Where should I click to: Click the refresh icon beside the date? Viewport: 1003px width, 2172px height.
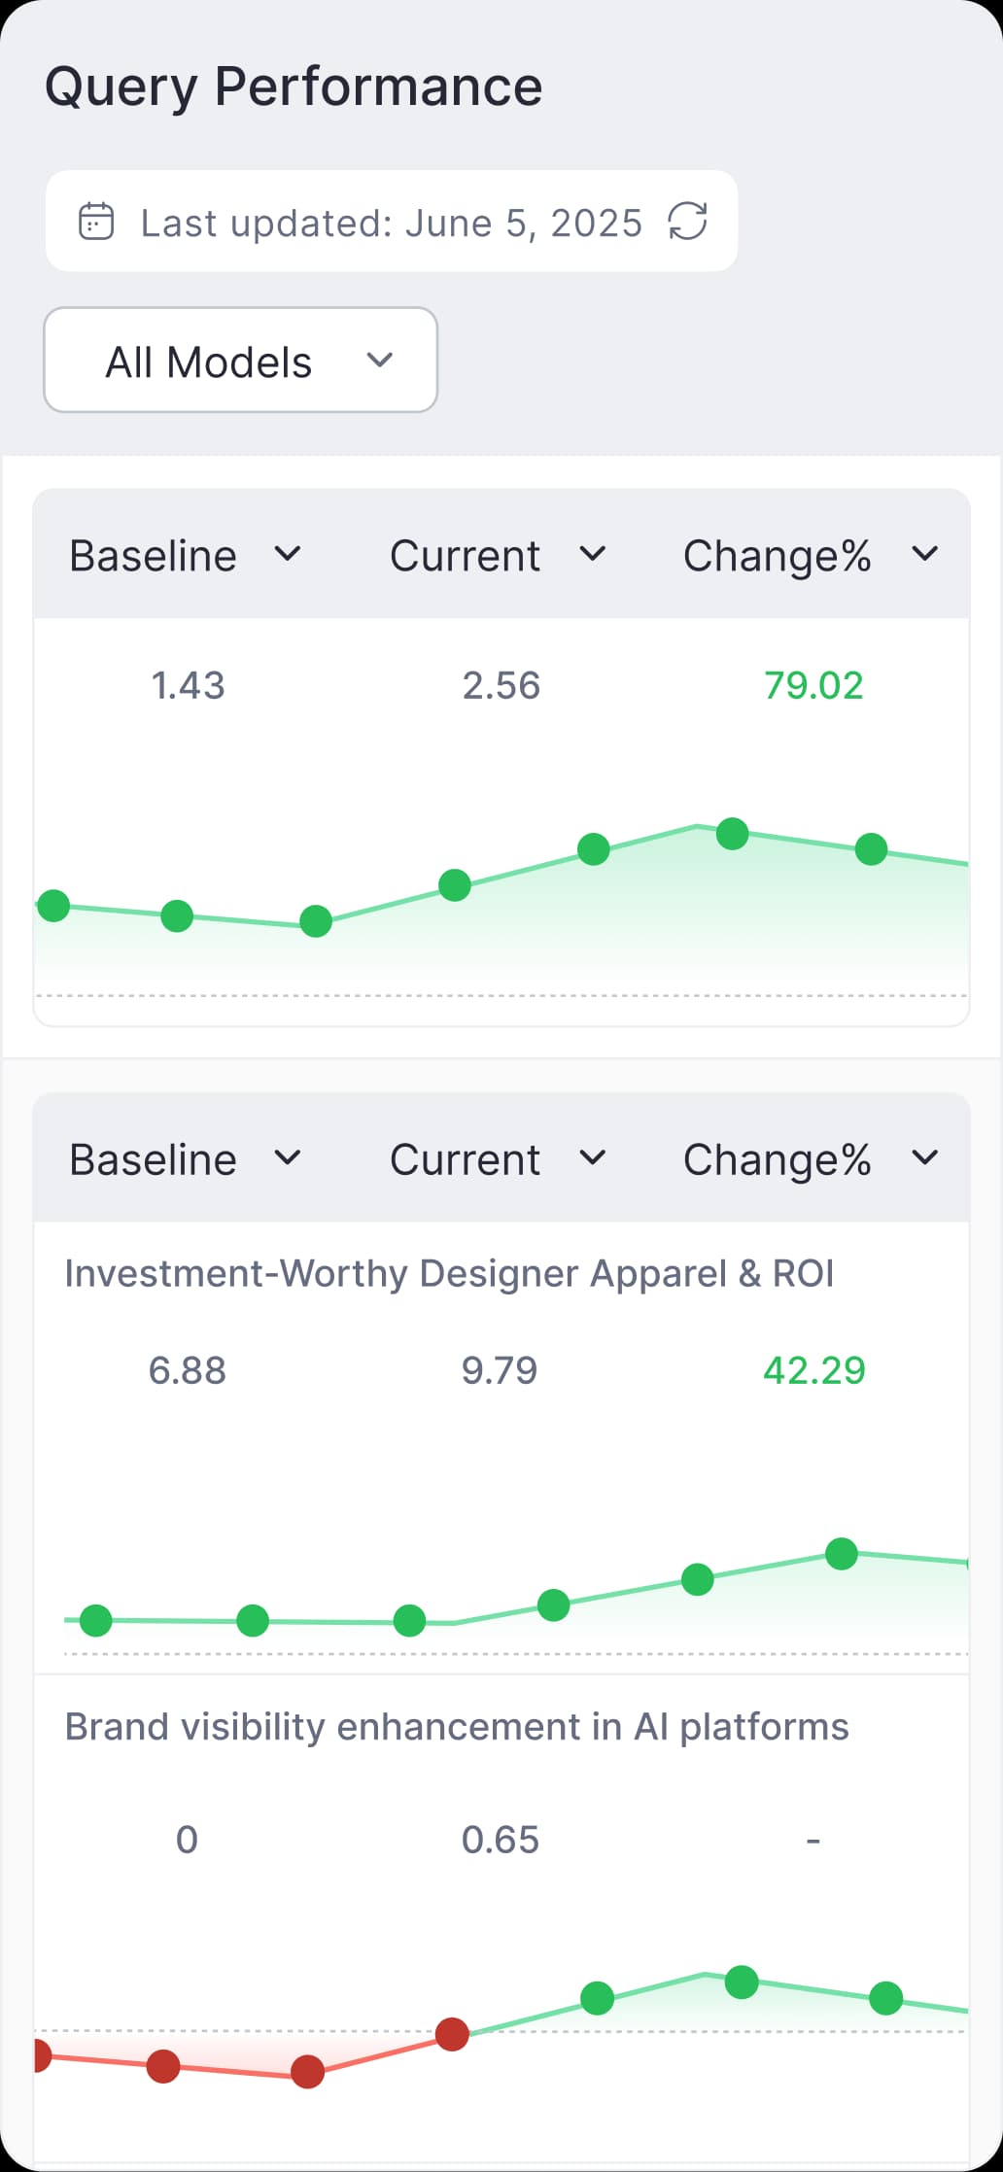pyautogui.click(x=687, y=221)
